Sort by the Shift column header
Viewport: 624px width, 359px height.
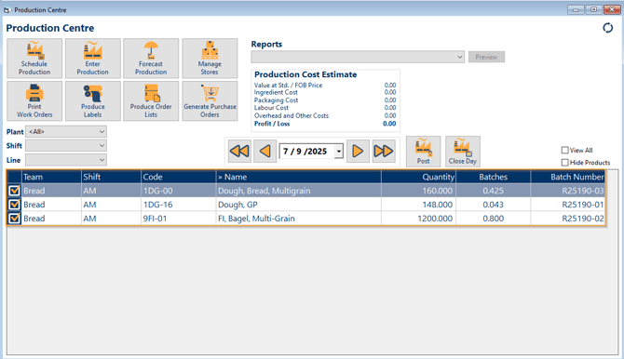(x=112, y=177)
